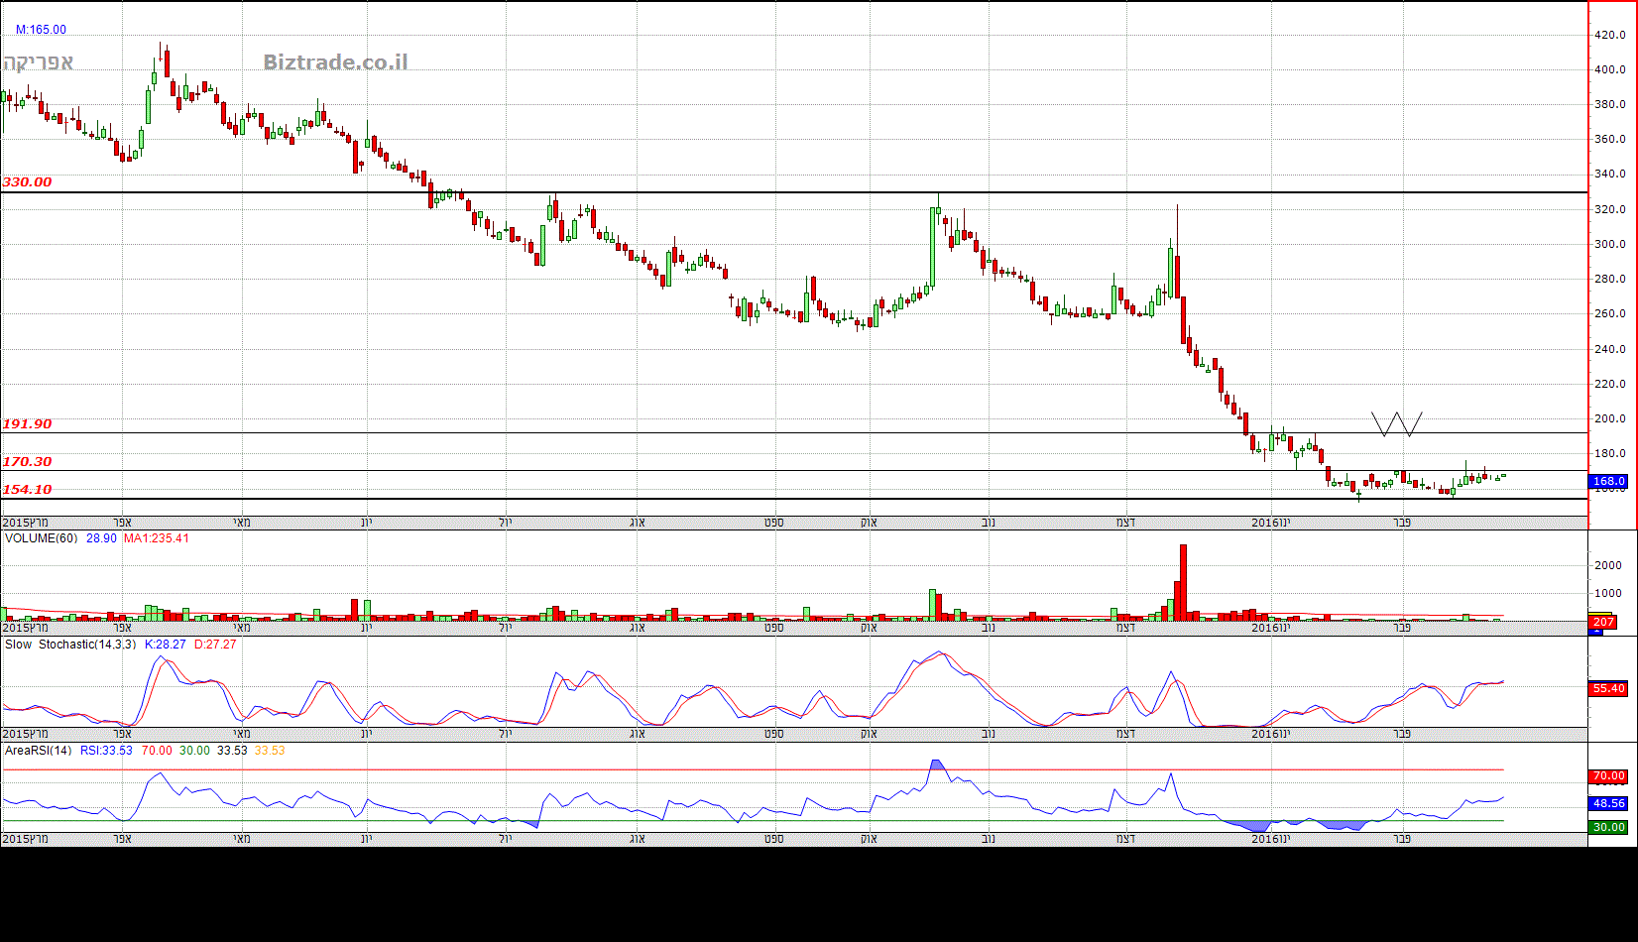Click the AreaRSI(14) indicator label
Image resolution: width=1638 pixels, height=942 pixels.
[38, 751]
